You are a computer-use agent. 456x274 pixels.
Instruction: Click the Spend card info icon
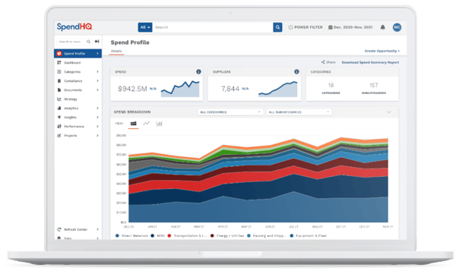pos(198,72)
